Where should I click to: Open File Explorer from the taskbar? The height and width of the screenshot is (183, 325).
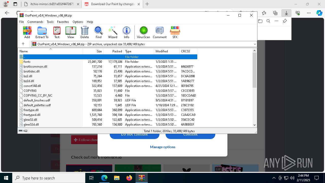click(117, 178)
